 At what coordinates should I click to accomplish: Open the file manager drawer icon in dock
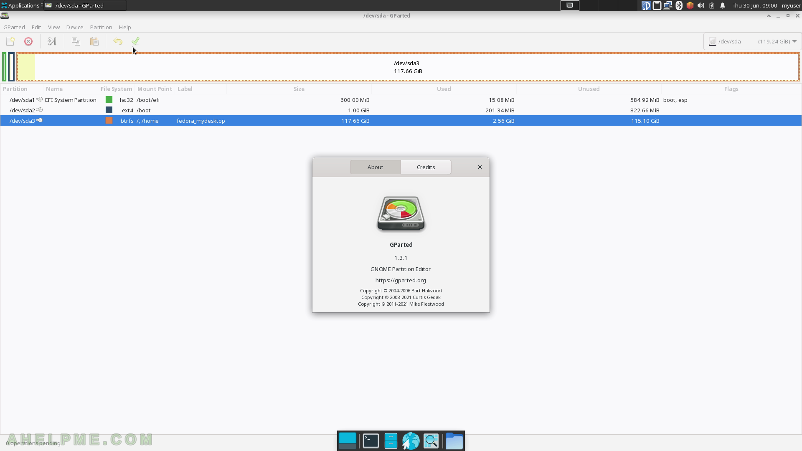pyautogui.click(x=391, y=441)
